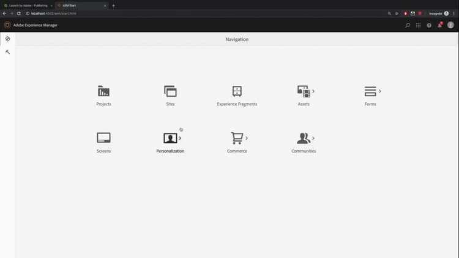Open the Personalization icon
Image resolution: width=459 pixels, height=258 pixels.
click(x=170, y=138)
